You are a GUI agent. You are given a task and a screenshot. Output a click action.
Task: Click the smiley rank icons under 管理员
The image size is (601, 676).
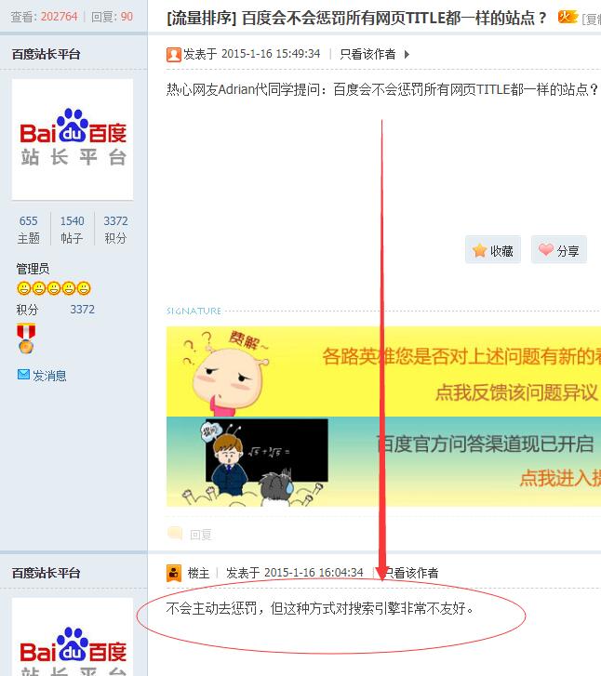(x=54, y=288)
